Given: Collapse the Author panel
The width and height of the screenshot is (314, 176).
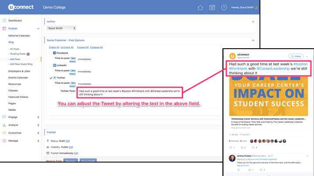Looking at the screenshot, I should click(253, 21).
